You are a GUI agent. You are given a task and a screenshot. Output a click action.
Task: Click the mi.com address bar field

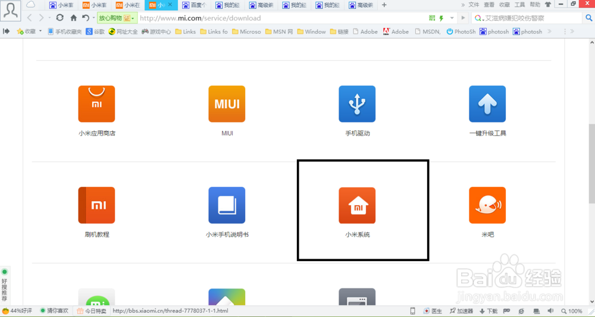283,18
